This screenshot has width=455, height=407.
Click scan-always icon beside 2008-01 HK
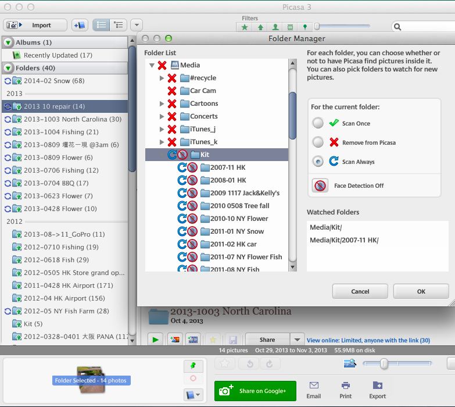182,180
